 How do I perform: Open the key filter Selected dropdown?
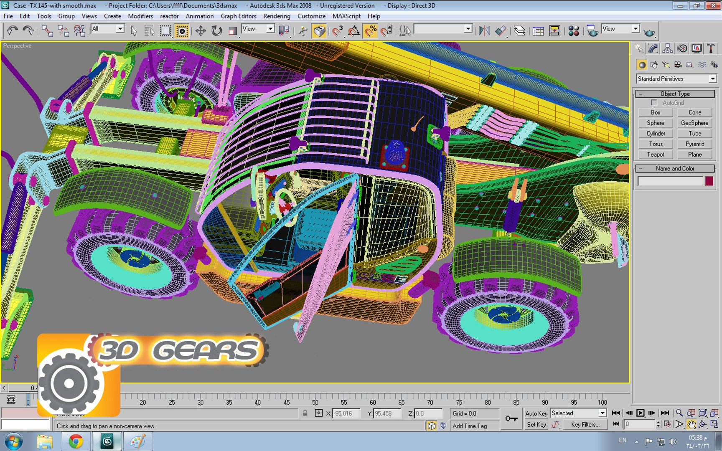tap(579, 413)
